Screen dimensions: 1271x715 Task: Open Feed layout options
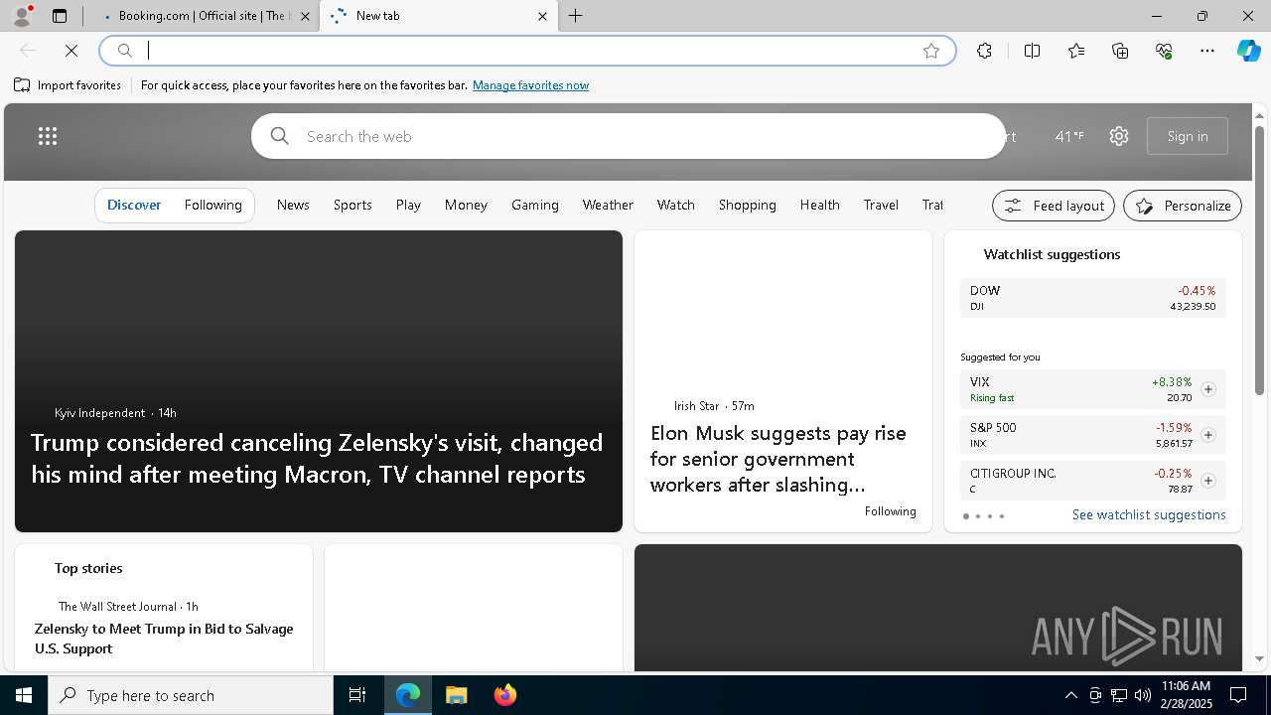point(1055,206)
